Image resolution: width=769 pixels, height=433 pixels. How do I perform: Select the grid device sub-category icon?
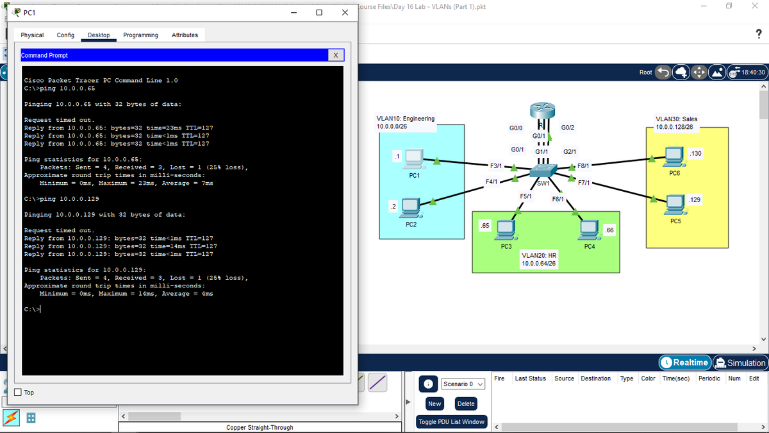pos(30,418)
